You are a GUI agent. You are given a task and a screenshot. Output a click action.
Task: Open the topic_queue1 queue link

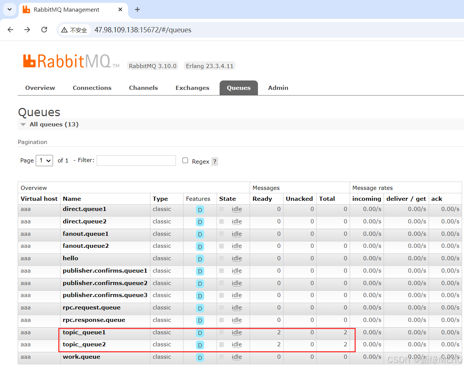(84, 332)
